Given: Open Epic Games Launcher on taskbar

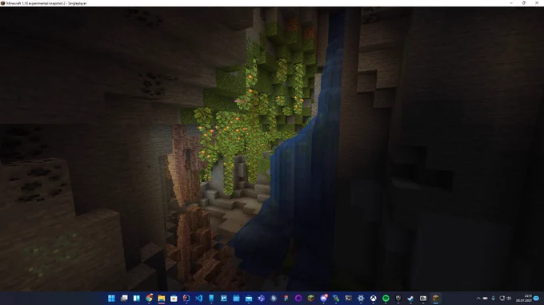Looking at the screenshot, I should tap(398, 298).
